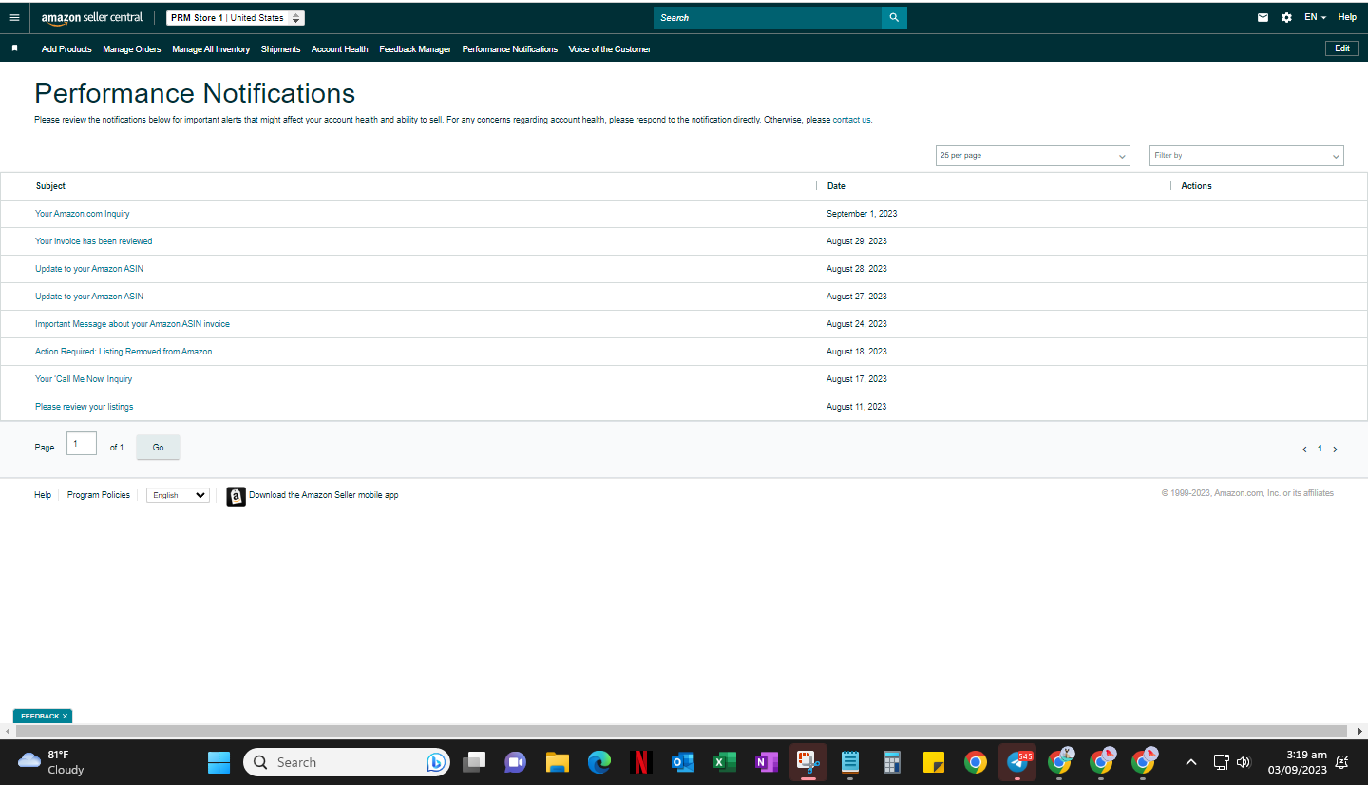The width and height of the screenshot is (1368, 785).
Task: Select Performance Notifications in nav bar
Action: (x=510, y=49)
